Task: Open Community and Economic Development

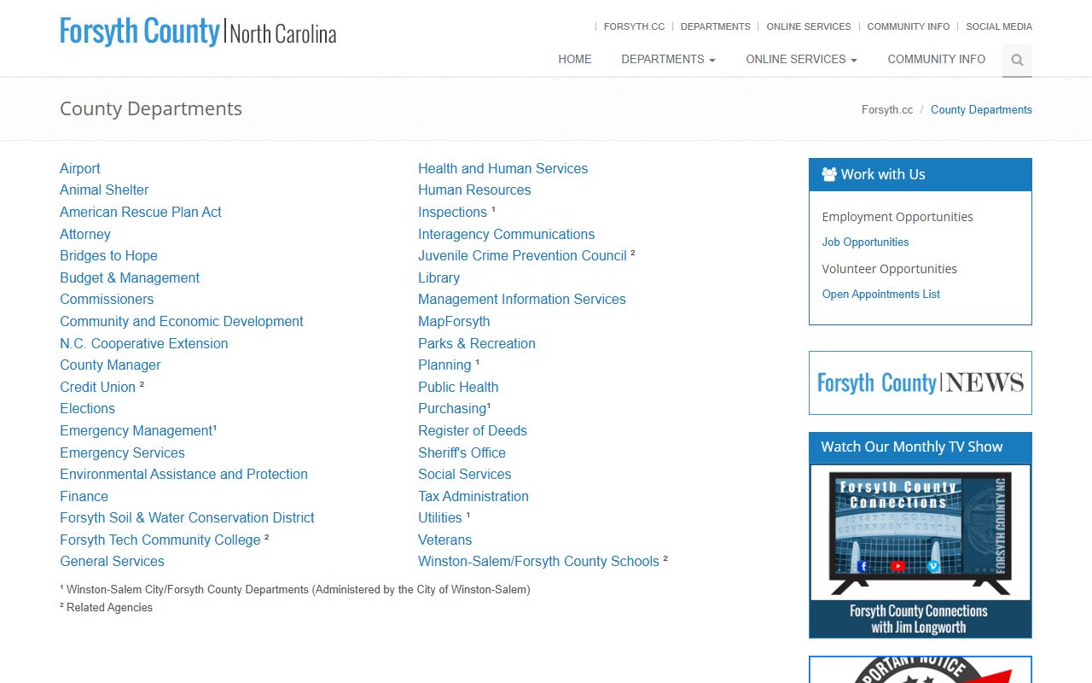Action: coord(182,321)
